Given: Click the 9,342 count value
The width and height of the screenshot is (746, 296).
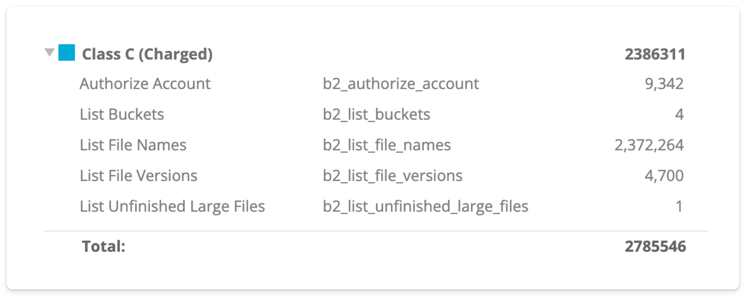Looking at the screenshot, I should point(664,84).
